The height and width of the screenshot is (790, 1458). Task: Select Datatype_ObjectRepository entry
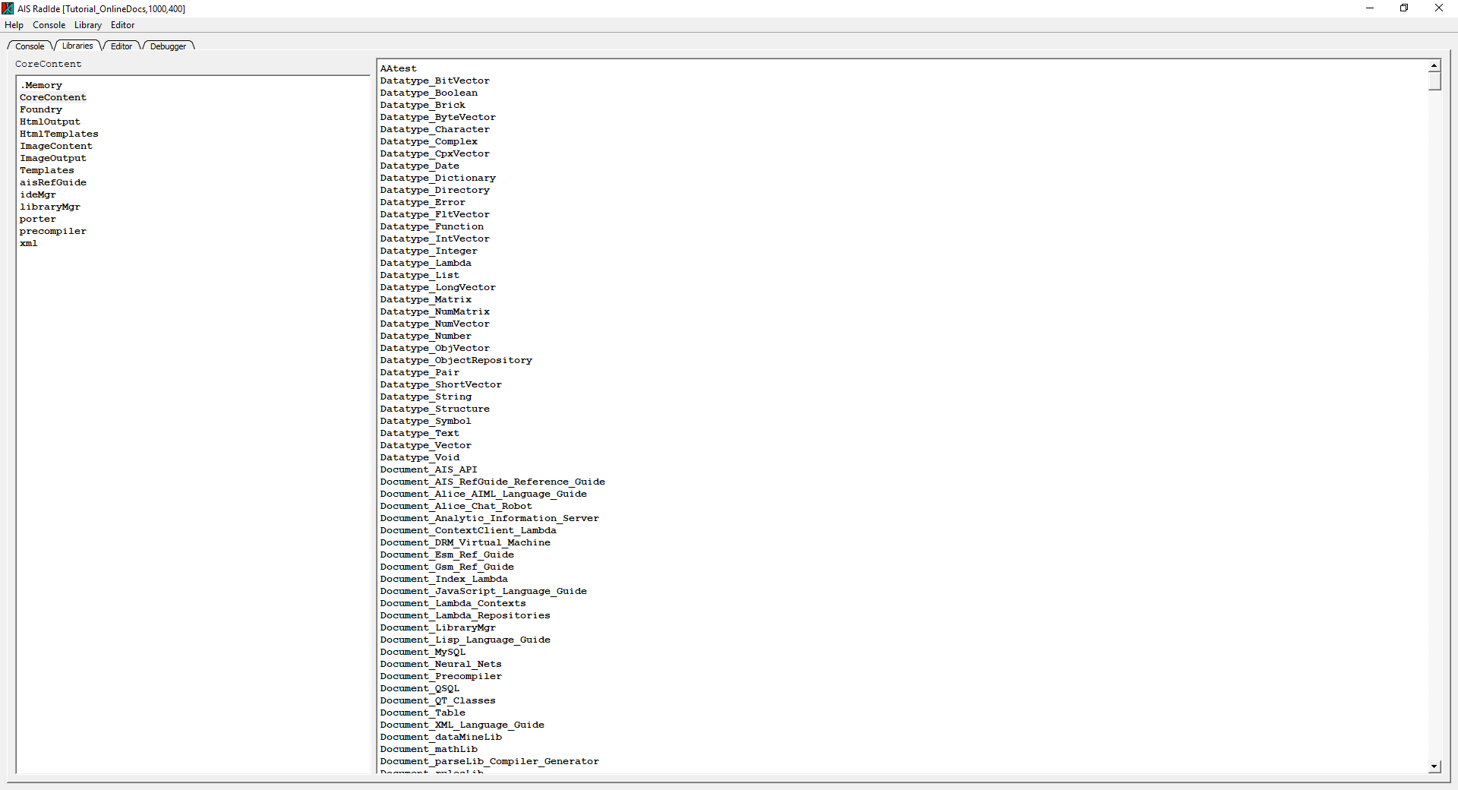(456, 360)
